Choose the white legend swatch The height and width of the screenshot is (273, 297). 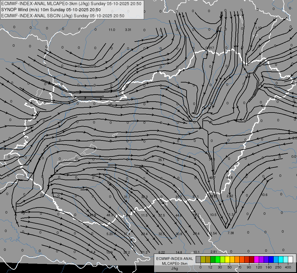pyautogui.click(x=291, y=259)
